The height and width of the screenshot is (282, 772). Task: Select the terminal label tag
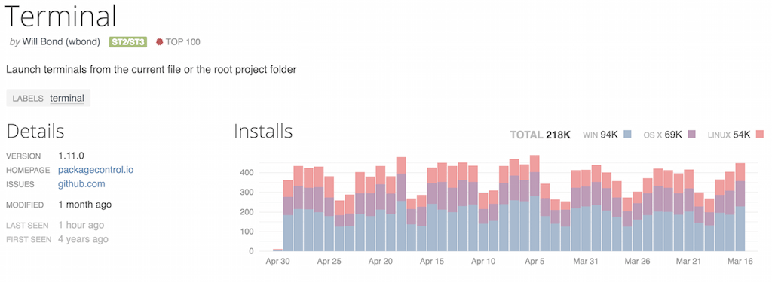[67, 98]
